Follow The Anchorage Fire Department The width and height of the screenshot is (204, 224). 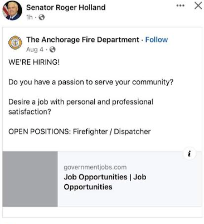click(x=157, y=40)
